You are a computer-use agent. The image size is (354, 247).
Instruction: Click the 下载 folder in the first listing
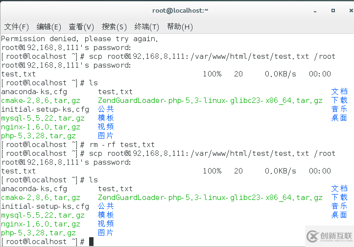tap(339, 100)
